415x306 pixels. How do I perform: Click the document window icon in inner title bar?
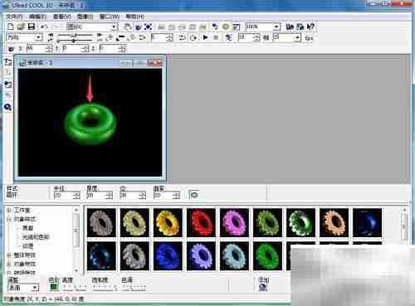click(x=22, y=63)
